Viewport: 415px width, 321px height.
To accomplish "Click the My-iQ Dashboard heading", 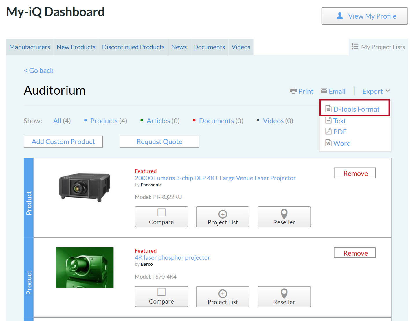I will [55, 12].
